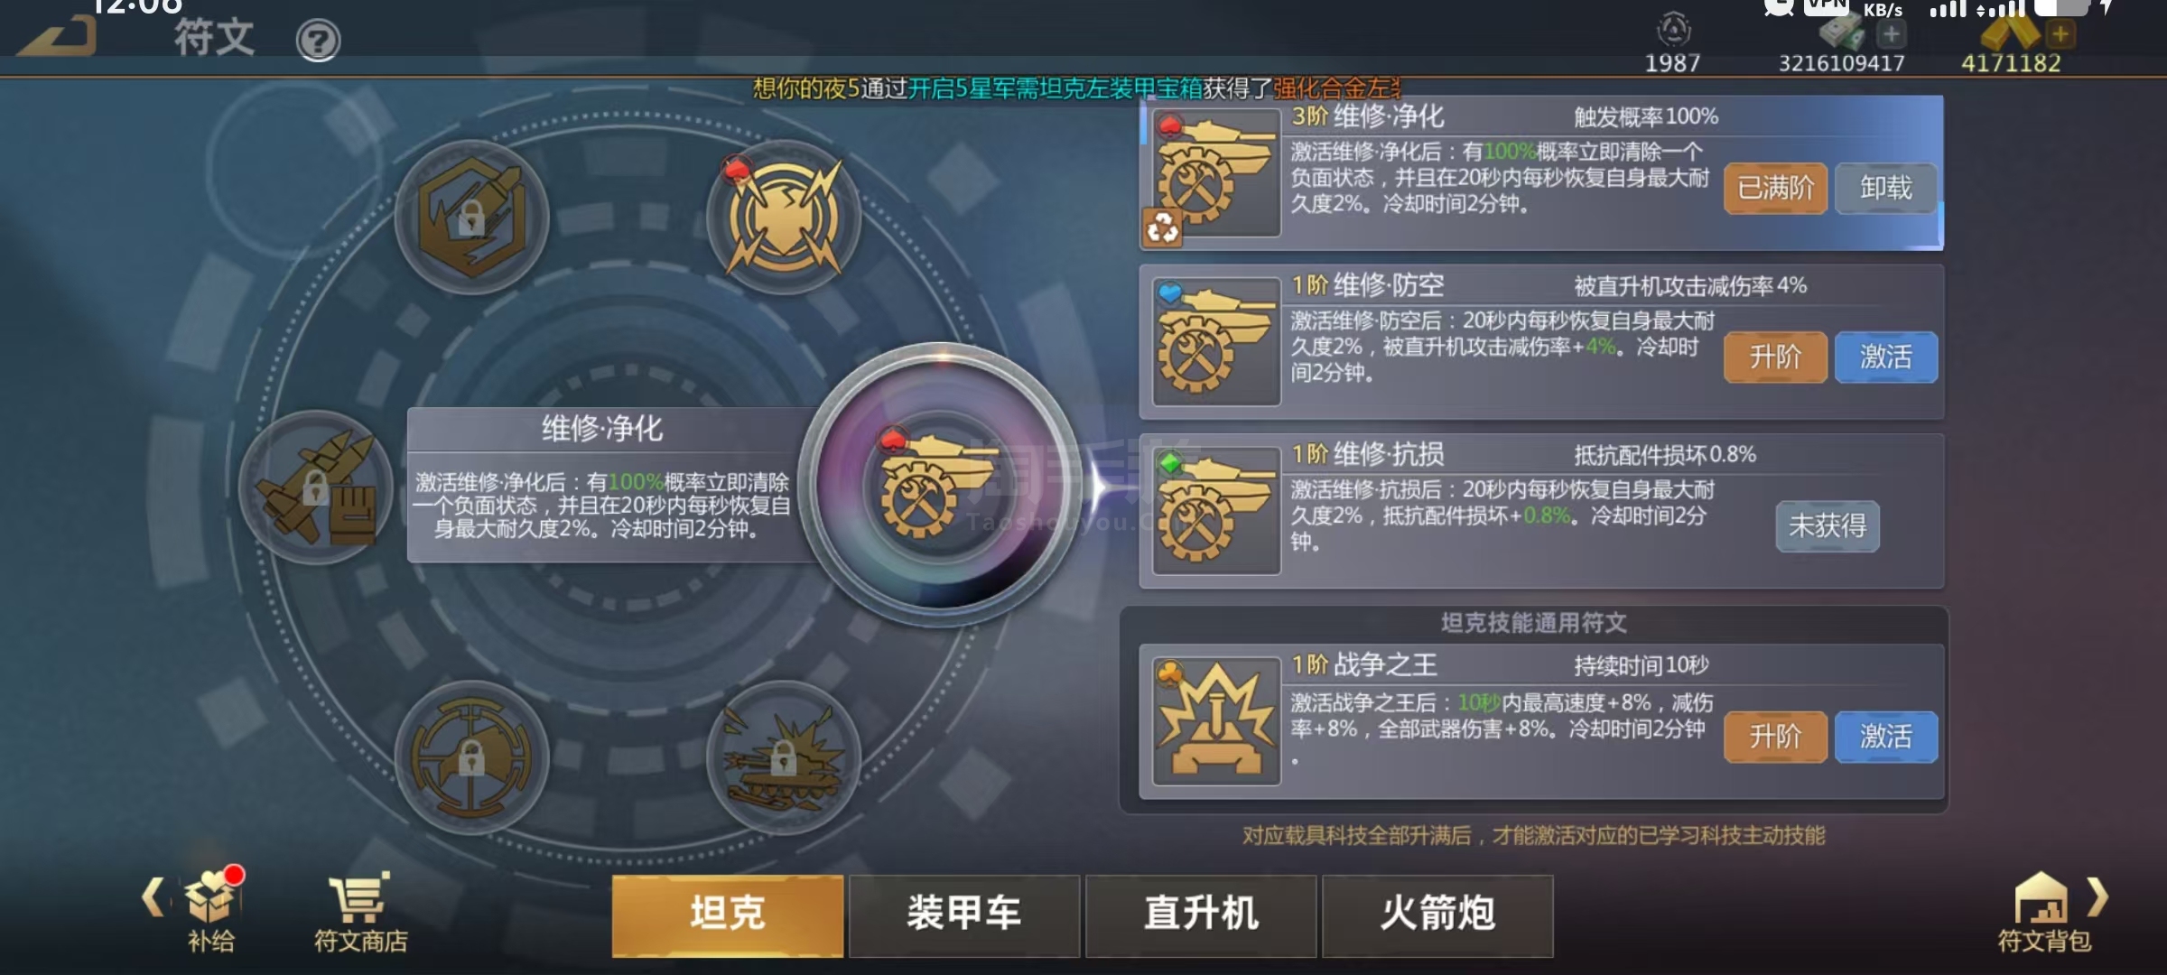Select the locked tank explosion rune slot
Viewport: 2167px width, 975px height.
[784, 757]
